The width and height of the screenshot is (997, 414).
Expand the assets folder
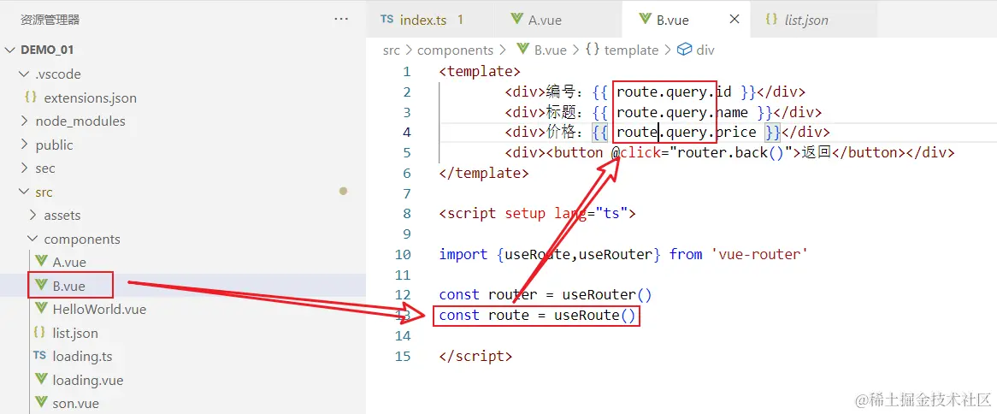(x=33, y=216)
